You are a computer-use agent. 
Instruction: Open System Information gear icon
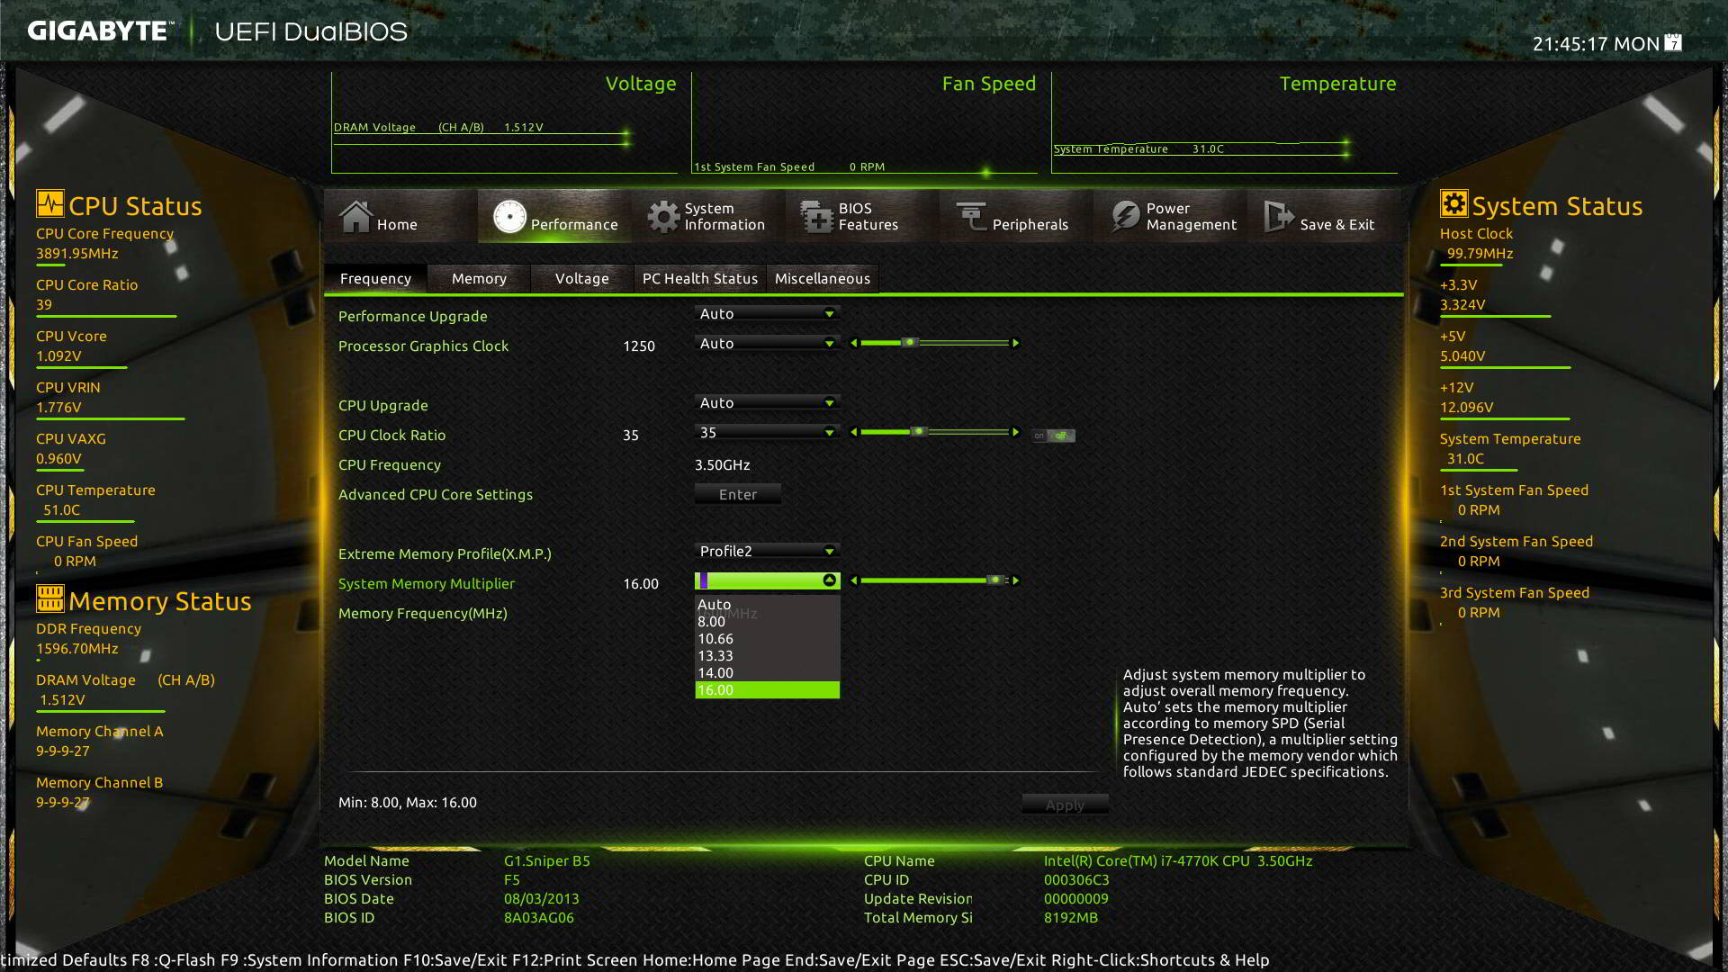(x=663, y=216)
